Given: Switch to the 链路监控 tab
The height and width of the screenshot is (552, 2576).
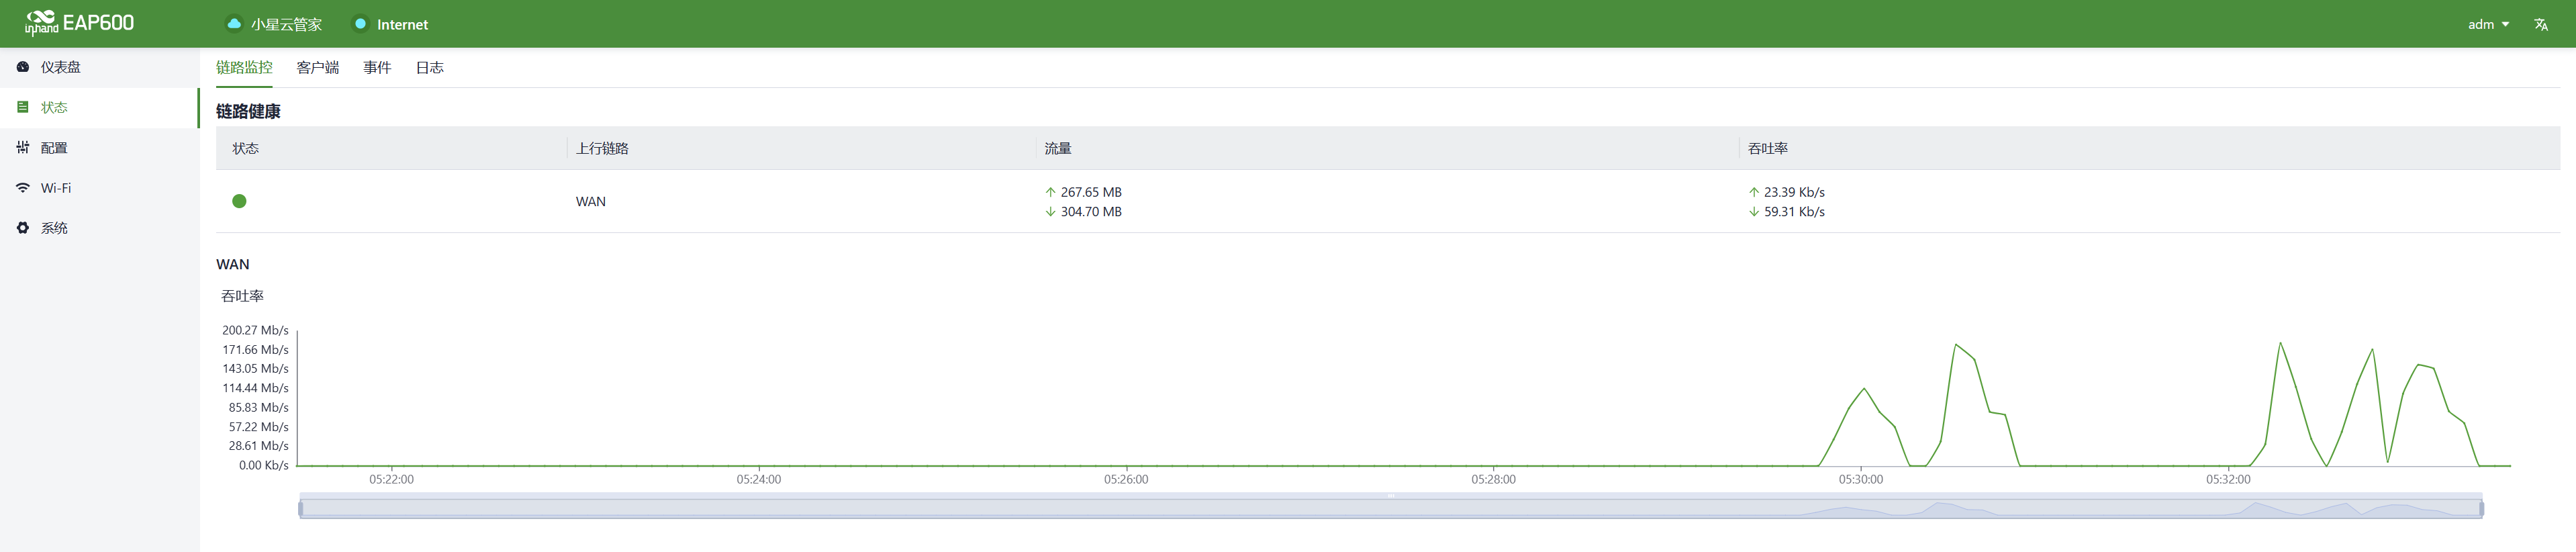Looking at the screenshot, I should pos(244,67).
